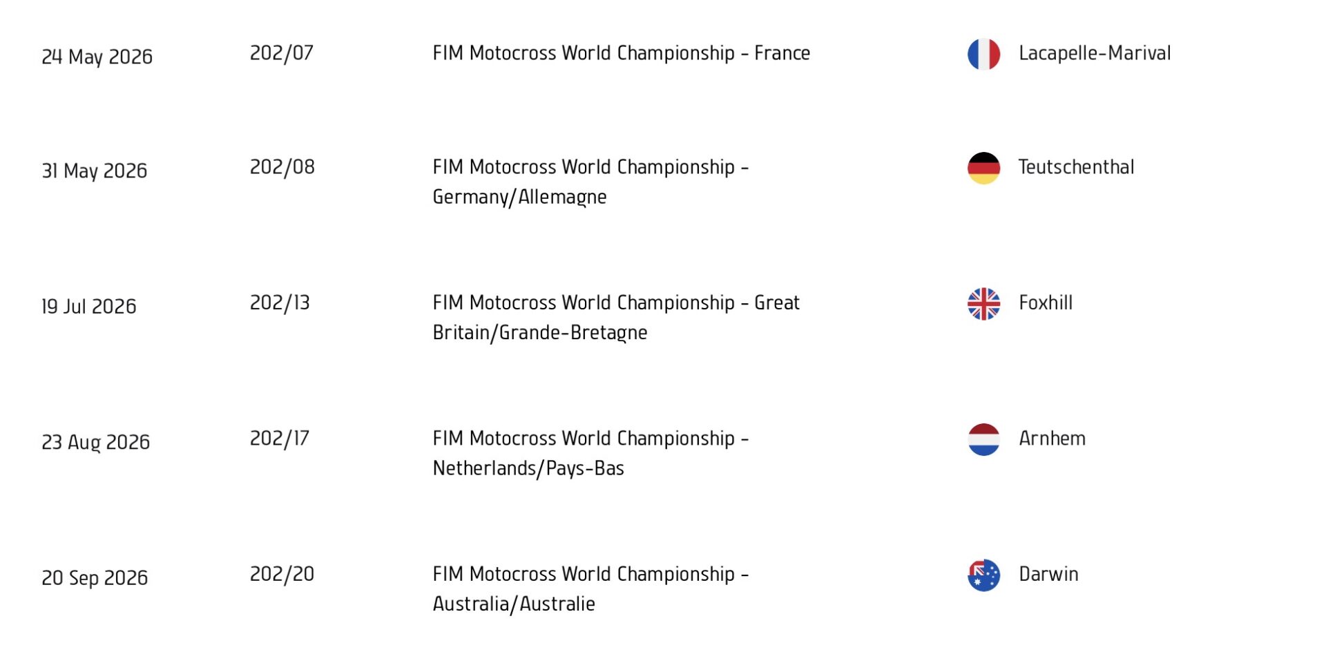Image resolution: width=1326 pixels, height=652 pixels.
Task: Select the Arnhem venue name
Action: pos(1052,439)
